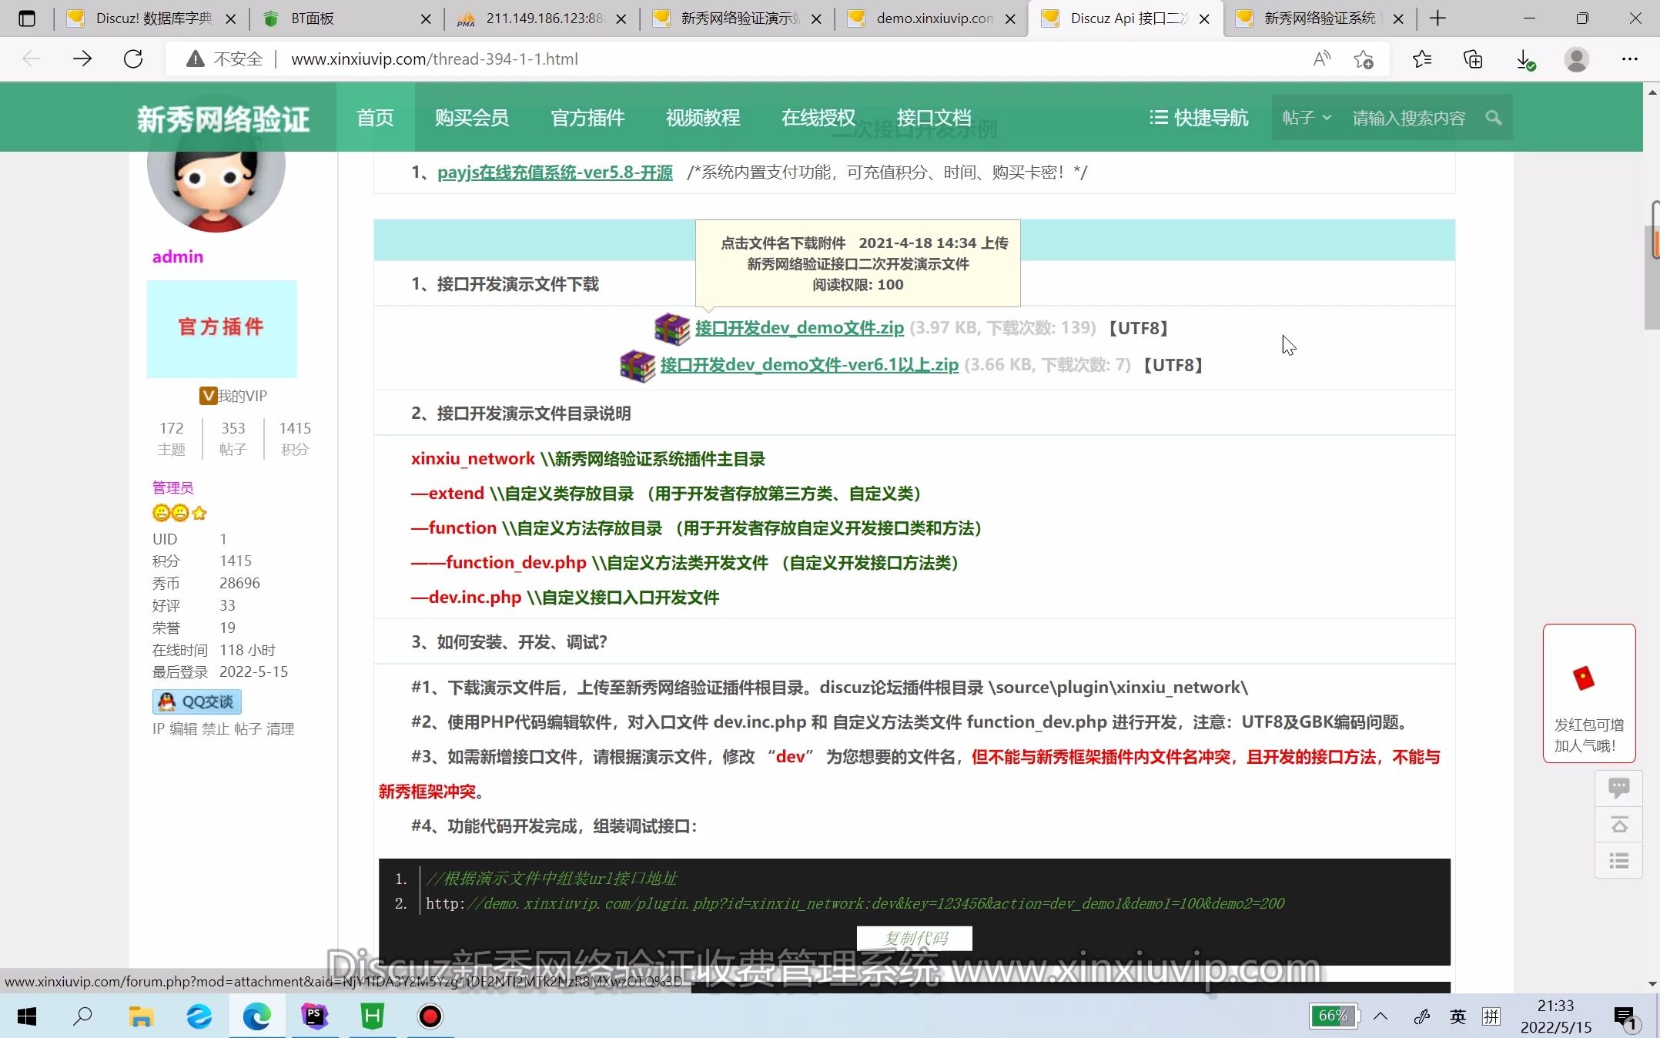Show hidden system tray icons

pyautogui.click(x=1381, y=1016)
